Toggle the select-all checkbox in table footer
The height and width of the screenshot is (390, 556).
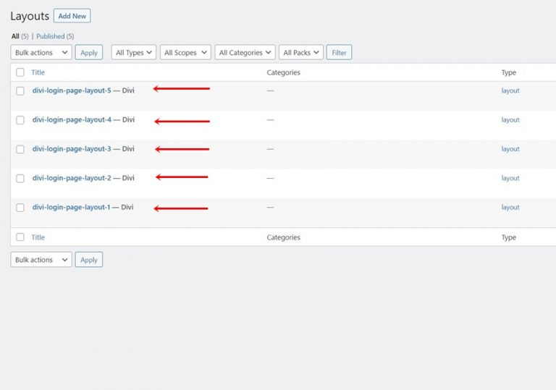pos(20,237)
